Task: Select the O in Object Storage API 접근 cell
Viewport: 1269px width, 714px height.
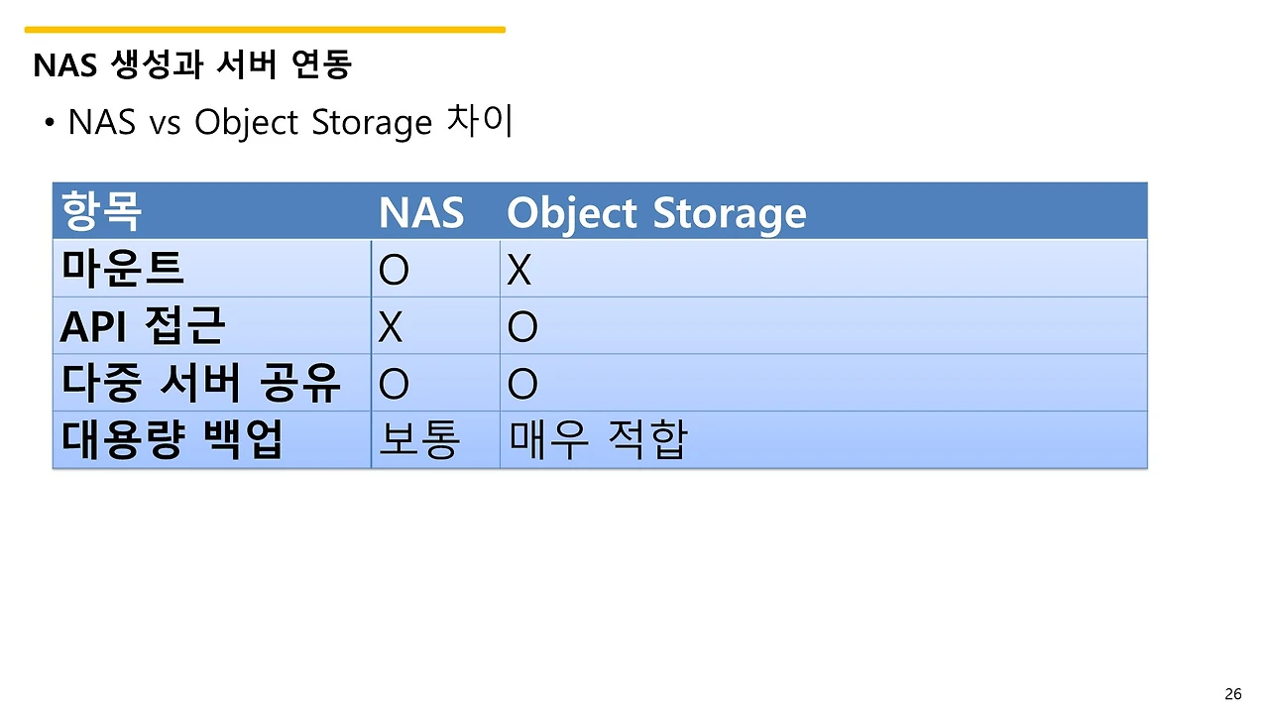Action: 522,328
